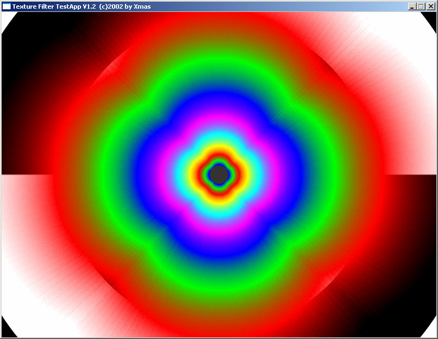This screenshot has height=339, width=438.
Task: Close the Texture Filter TestApp window
Action: (431, 7)
